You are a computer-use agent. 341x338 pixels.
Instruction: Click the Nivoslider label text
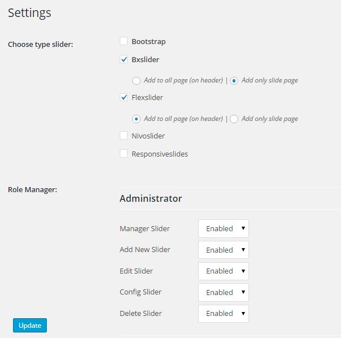point(148,136)
